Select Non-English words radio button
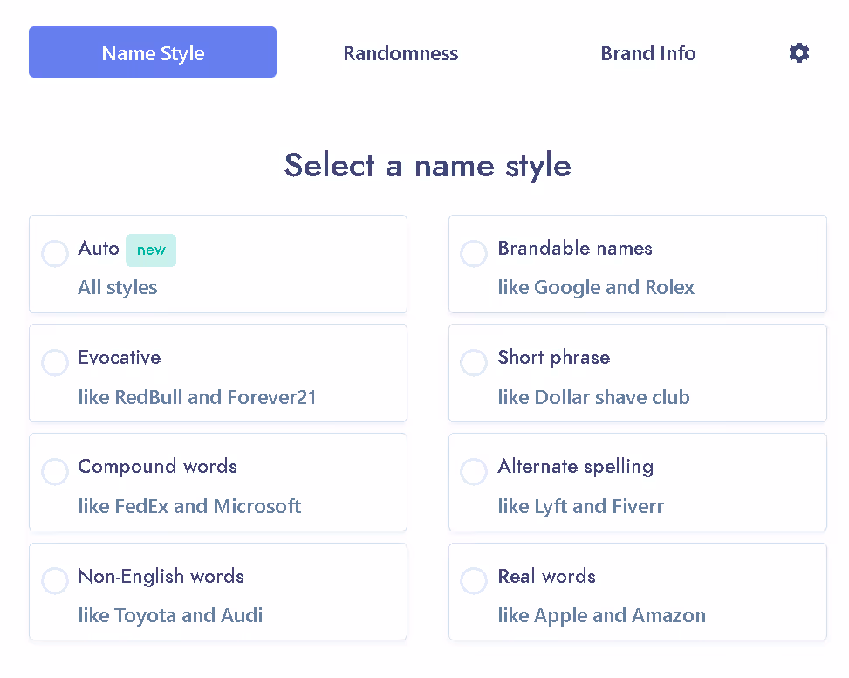 tap(55, 580)
